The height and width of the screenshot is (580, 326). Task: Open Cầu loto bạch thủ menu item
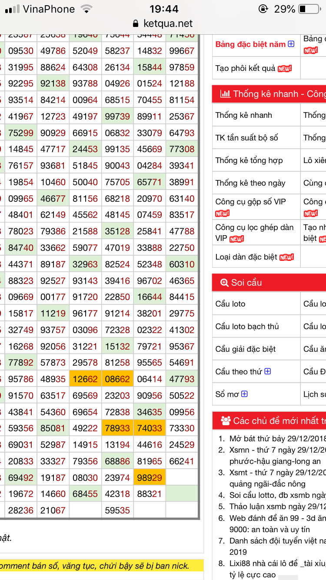tap(247, 327)
